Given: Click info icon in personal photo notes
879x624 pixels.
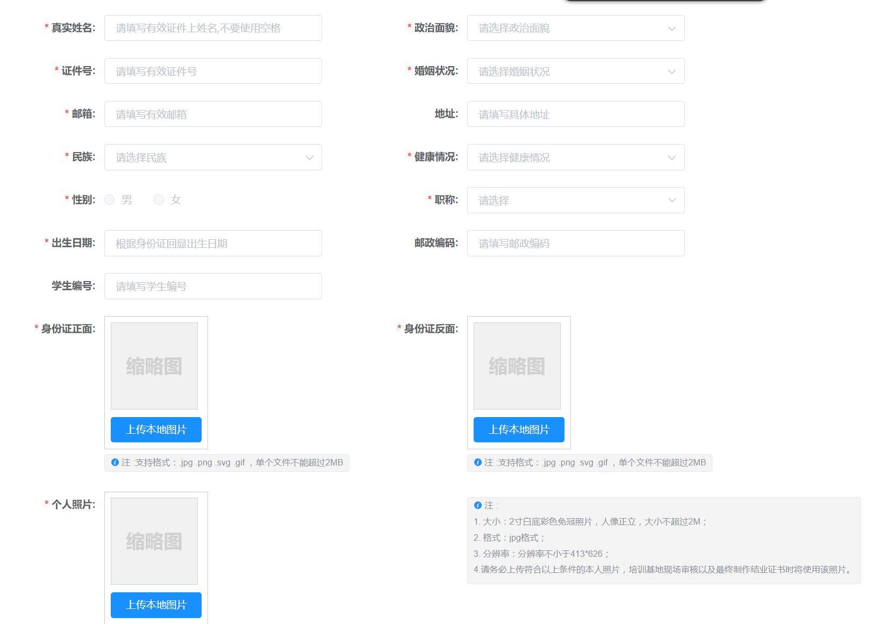Looking at the screenshot, I should click(x=478, y=505).
